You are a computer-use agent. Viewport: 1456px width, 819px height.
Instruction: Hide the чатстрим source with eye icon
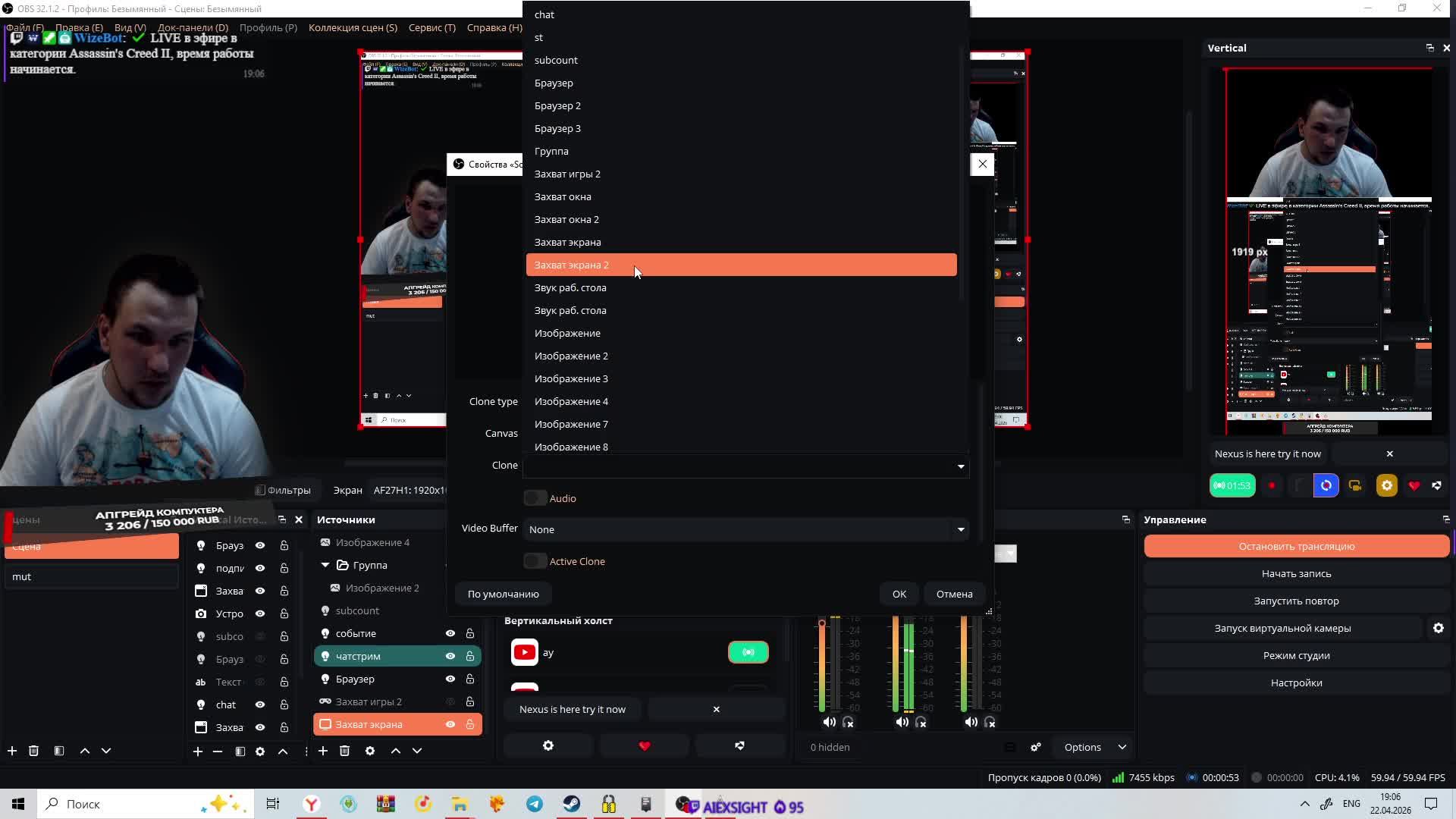coord(450,656)
